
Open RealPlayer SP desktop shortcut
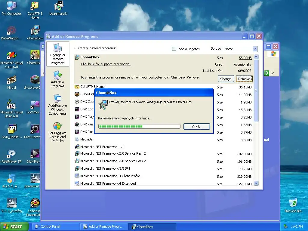click(11, 156)
